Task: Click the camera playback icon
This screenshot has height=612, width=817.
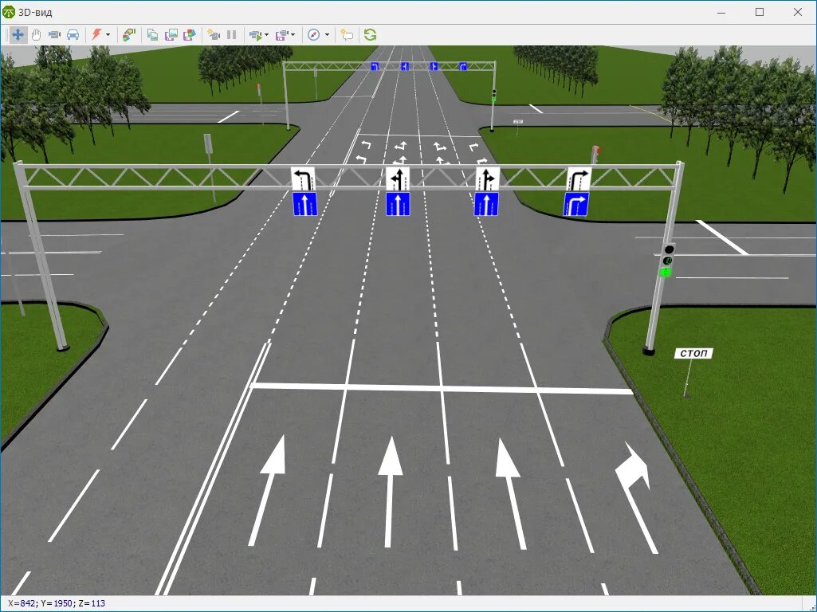Action: coord(255,35)
